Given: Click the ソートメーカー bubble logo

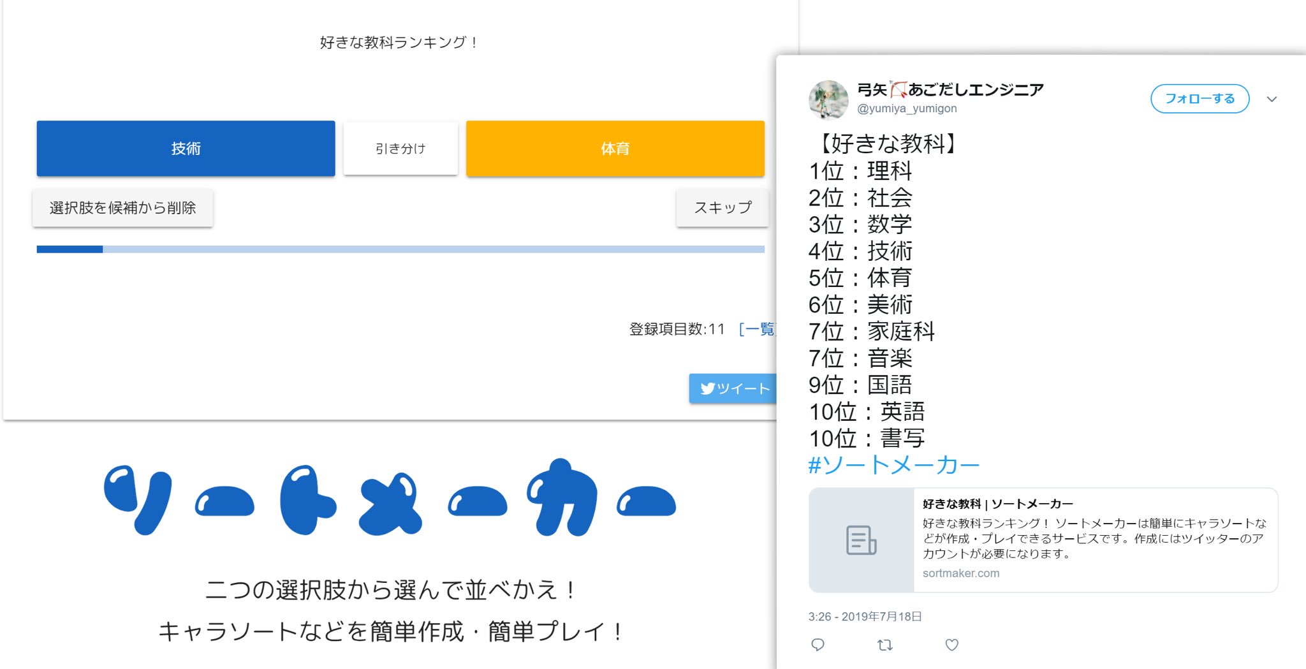Looking at the screenshot, I should click(x=390, y=497).
